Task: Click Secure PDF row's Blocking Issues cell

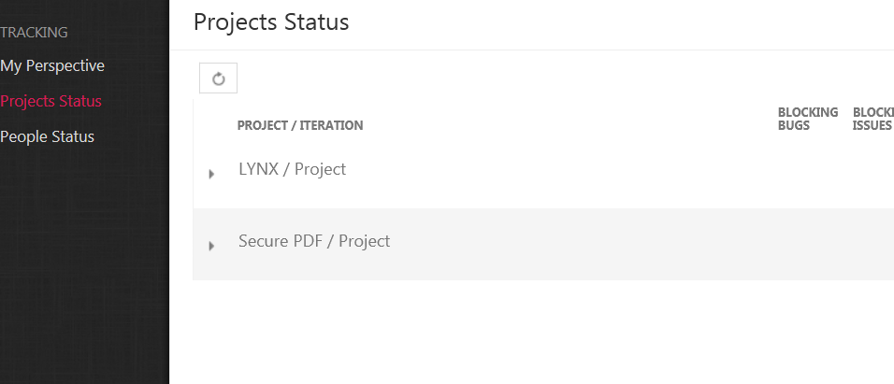Action: (872, 244)
